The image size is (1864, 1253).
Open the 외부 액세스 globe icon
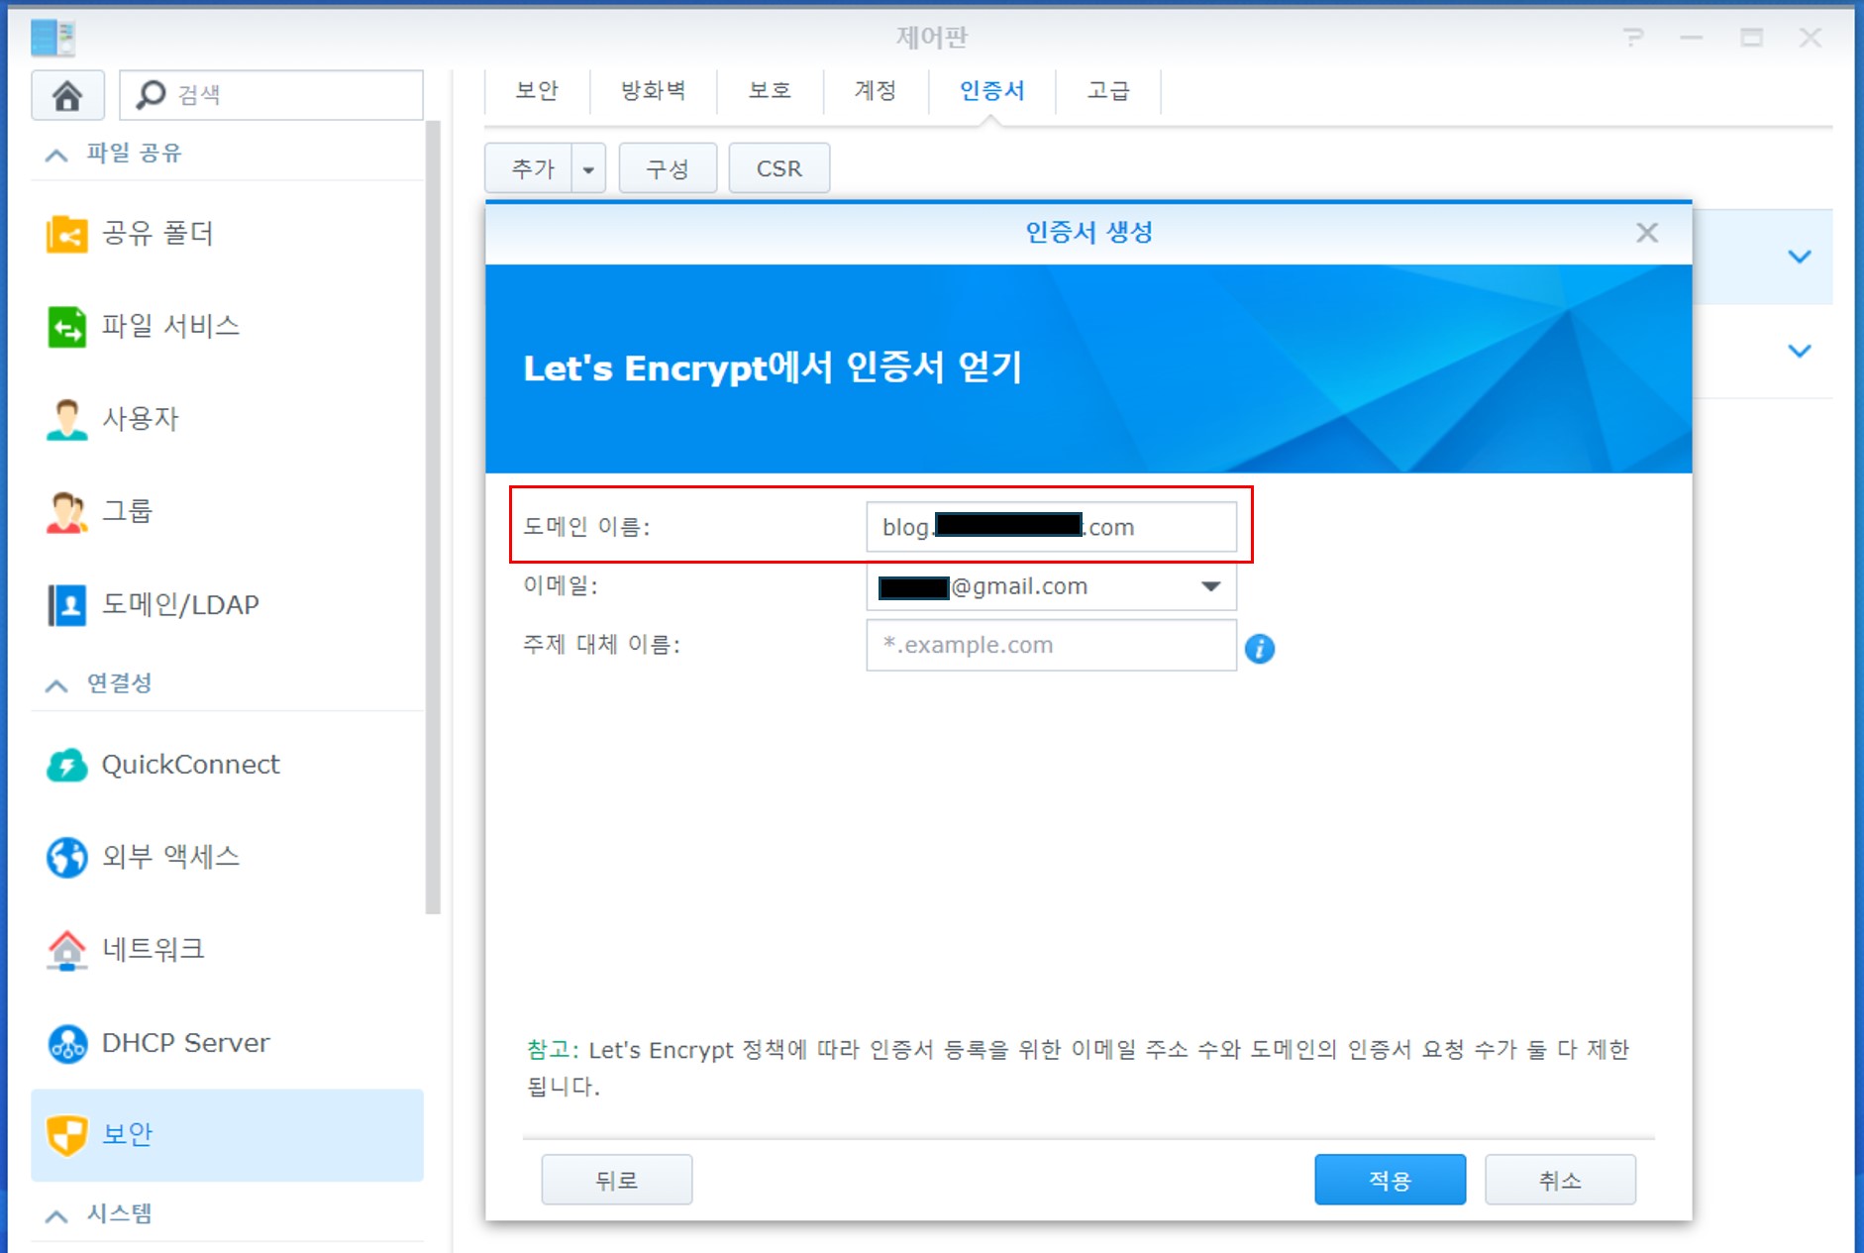(x=67, y=857)
